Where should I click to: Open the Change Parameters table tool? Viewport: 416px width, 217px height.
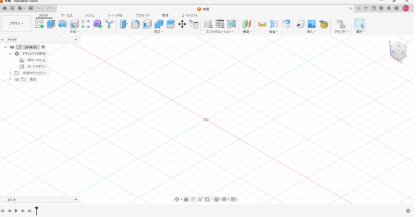pos(194,24)
